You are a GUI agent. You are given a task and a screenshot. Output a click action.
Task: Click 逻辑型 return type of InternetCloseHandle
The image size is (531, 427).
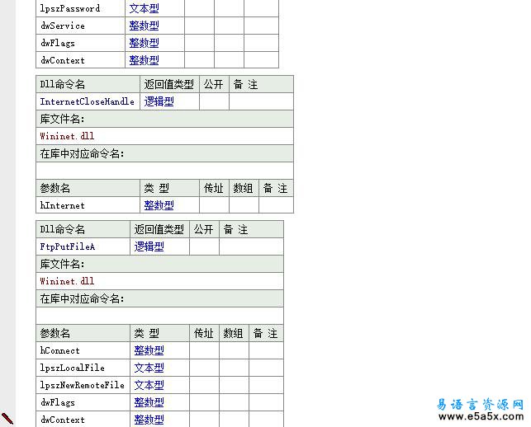pos(159,101)
